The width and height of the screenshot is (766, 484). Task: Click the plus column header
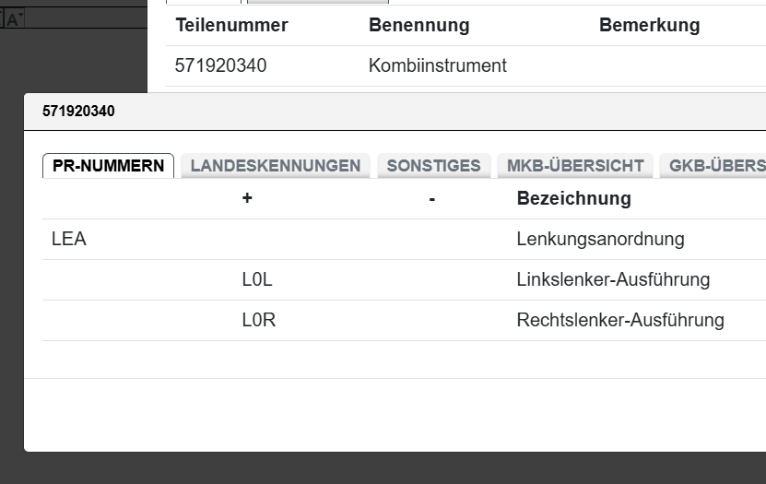247,198
